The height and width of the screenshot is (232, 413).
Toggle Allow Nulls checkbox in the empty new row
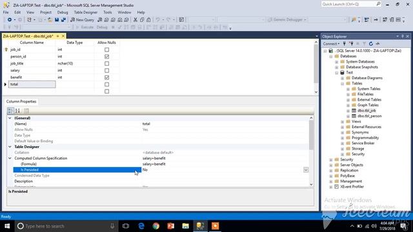pyautogui.click(x=106, y=92)
